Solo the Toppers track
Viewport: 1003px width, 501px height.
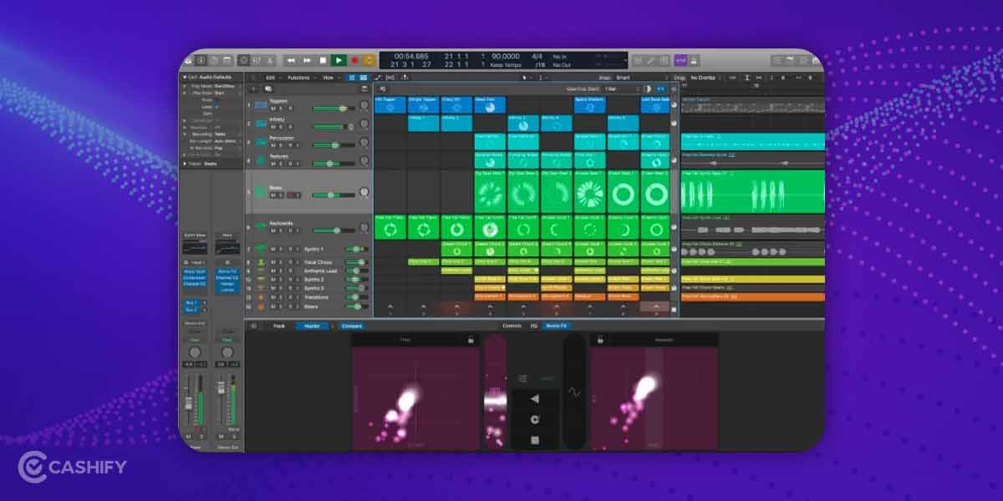pyautogui.click(x=283, y=107)
